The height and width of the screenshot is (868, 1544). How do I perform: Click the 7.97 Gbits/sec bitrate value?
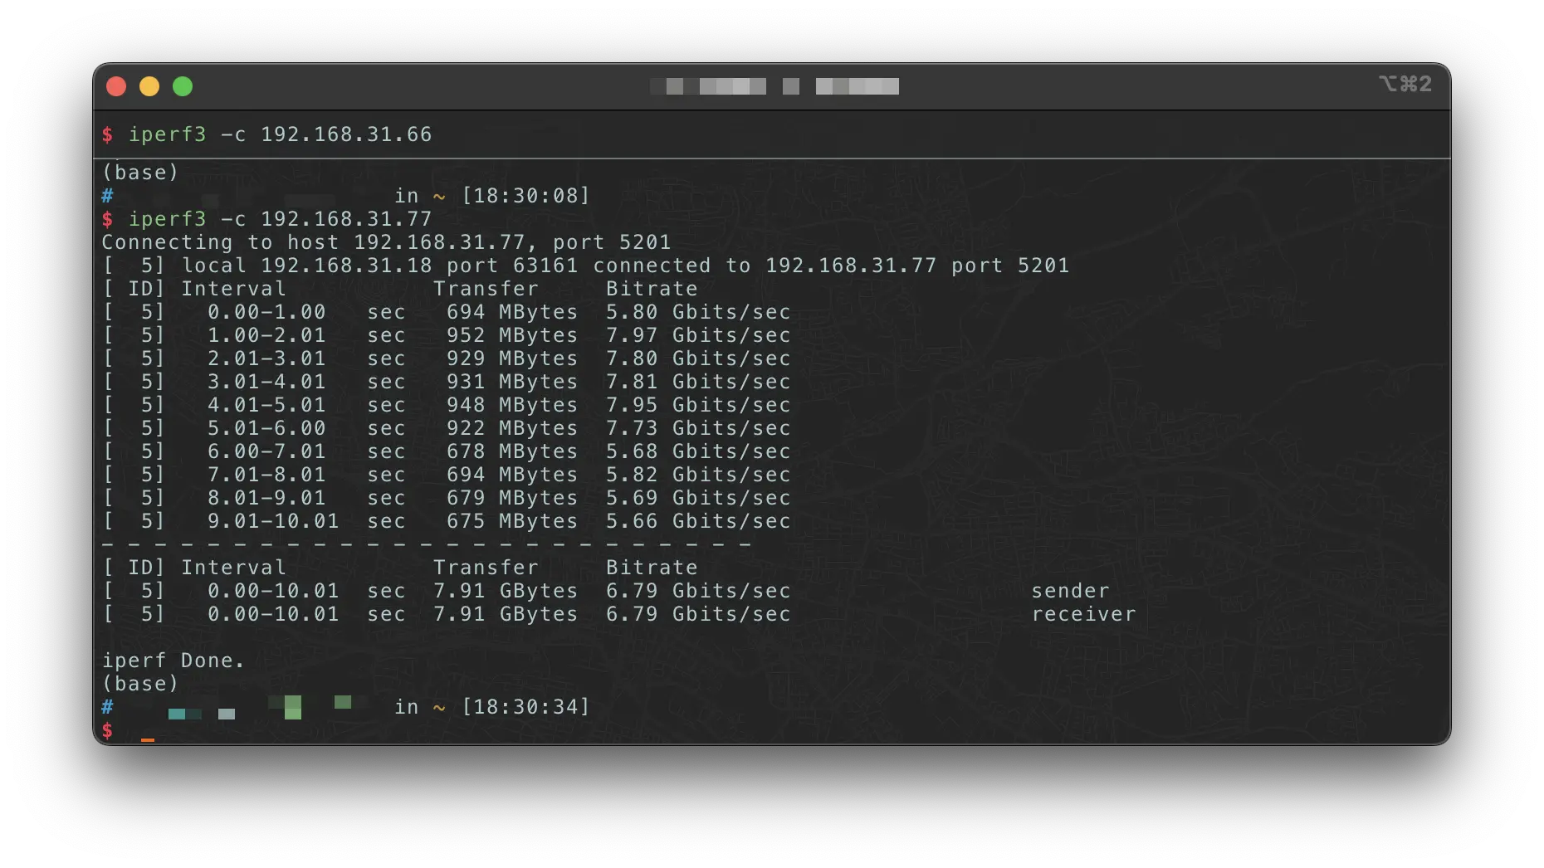pos(697,335)
